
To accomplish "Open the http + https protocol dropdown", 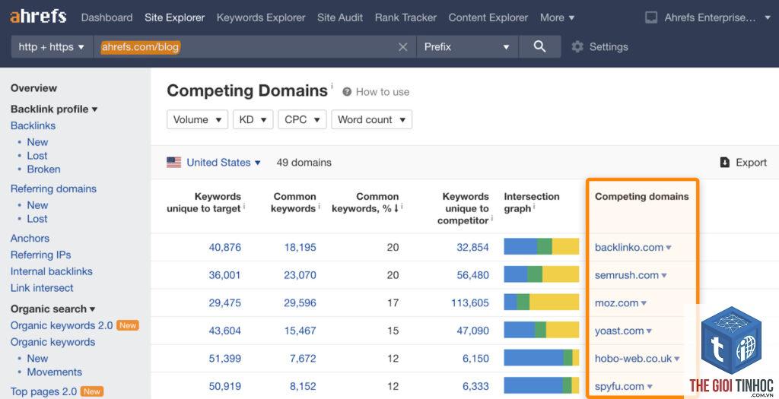I will 52,46.
